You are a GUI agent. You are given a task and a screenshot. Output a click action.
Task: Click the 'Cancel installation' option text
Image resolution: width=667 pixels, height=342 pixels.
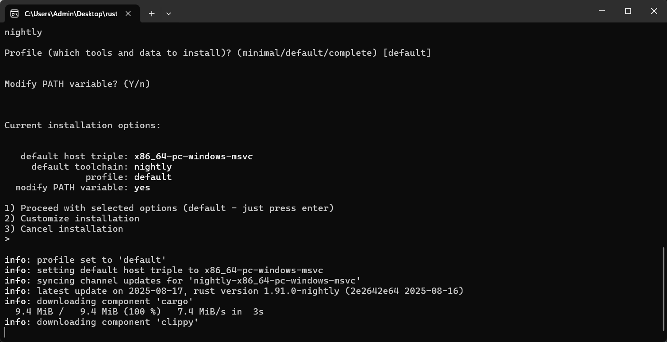(72, 229)
